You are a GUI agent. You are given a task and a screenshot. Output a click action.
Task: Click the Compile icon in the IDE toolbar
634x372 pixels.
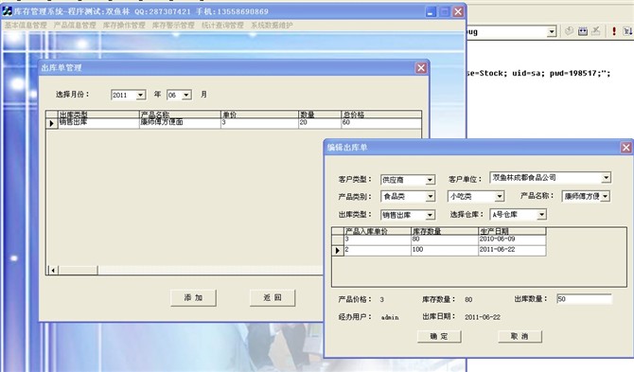coord(570,31)
